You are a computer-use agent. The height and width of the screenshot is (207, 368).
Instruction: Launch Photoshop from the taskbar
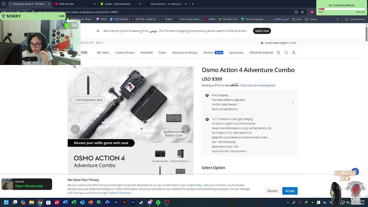pyautogui.click(x=116, y=202)
